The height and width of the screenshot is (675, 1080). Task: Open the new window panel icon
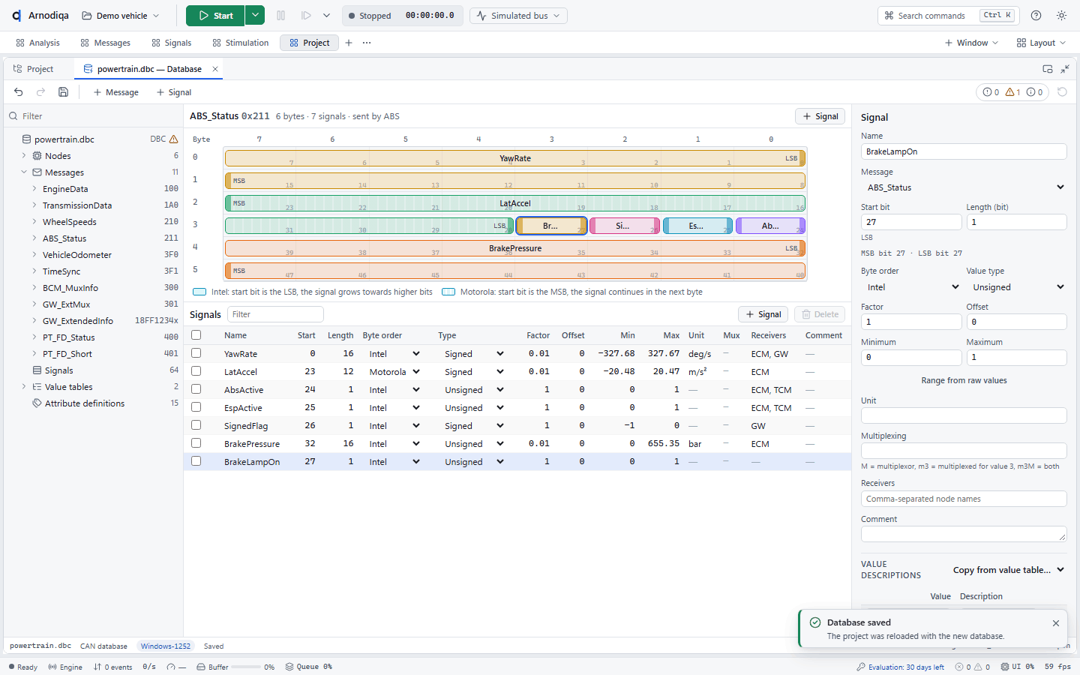[x=1048, y=69]
